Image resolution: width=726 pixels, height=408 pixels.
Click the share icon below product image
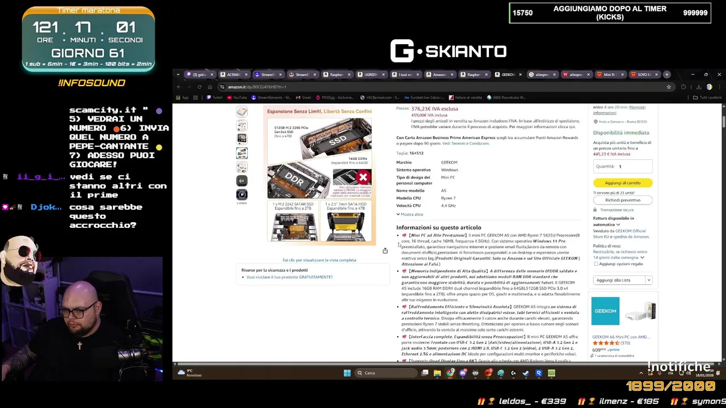[385, 250]
